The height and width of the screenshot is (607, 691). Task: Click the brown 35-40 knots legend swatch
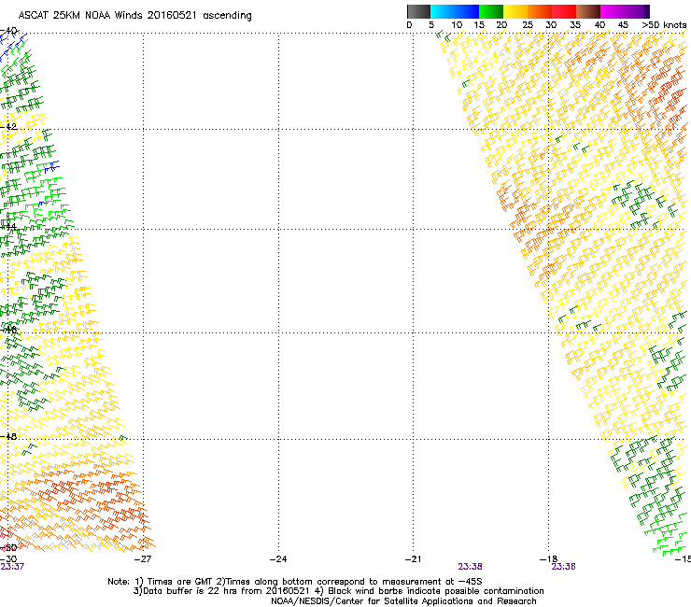point(588,11)
